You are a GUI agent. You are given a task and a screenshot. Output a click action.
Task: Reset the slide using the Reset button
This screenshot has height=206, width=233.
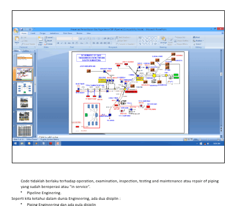tap(48, 41)
